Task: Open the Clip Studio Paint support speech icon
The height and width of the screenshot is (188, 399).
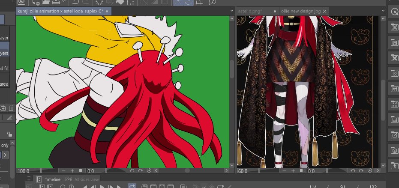Action: [x=212, y=2]
